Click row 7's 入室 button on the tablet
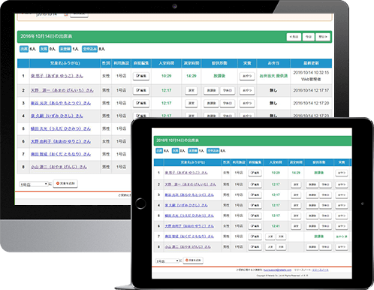This screenshot has height=290, width=374. [270, 237]
